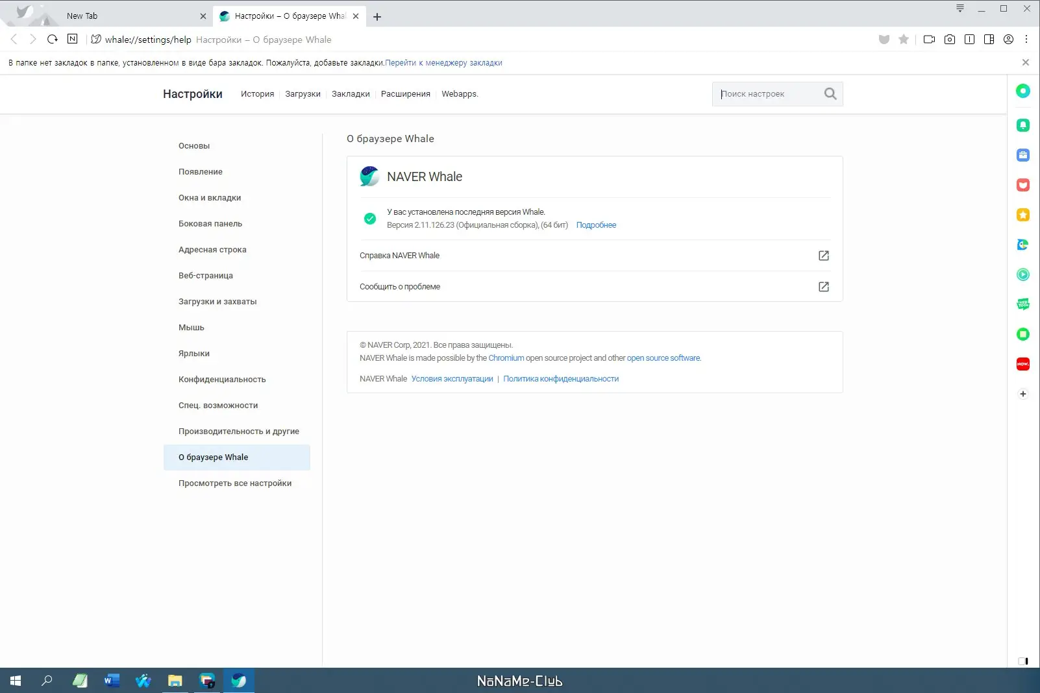Go back using the back arrow
Viewport: 1040px width, 693px height.
click(14, 39)
